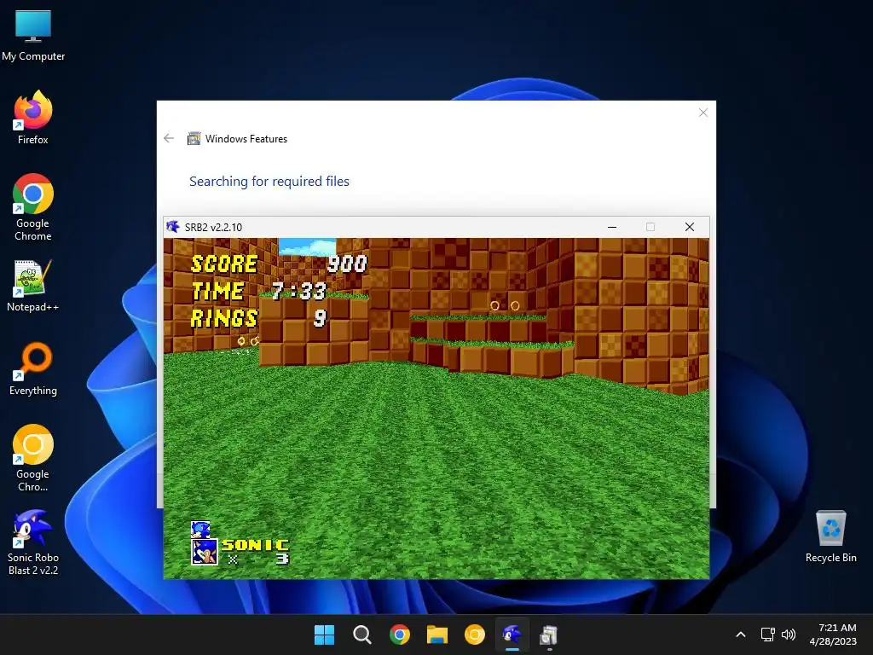The width and height of the screenshot is (873, 655).
Task: Select the Firefox desktop shortcut
Action: pos(33,118)
